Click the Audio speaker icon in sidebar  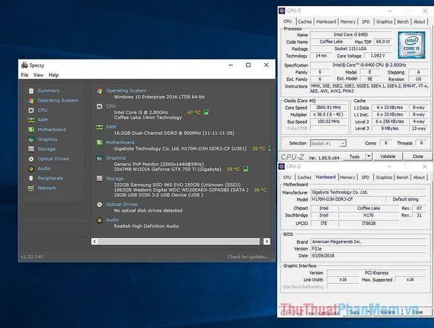[x=31, y=168]
